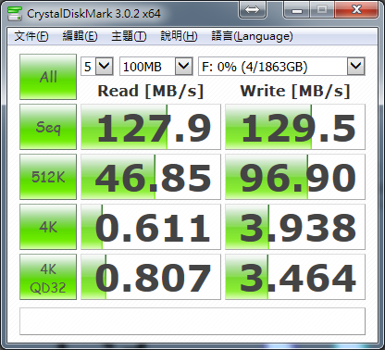Select the 4K QD32 write result 3.464
The height and width of the screenshot is (350, 385).
295,277
